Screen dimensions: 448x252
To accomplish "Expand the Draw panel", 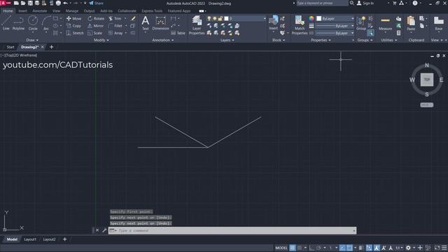I will (32, 41).
